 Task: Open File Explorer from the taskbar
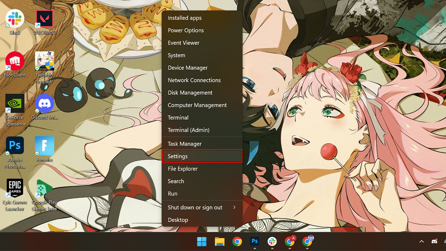[219, 241]
